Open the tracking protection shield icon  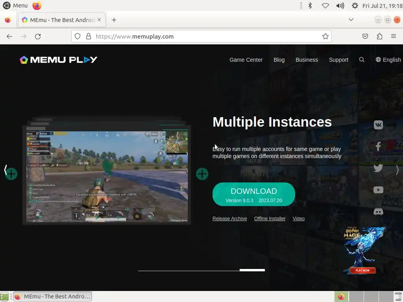pyautogui.click(x=78, y=37)
